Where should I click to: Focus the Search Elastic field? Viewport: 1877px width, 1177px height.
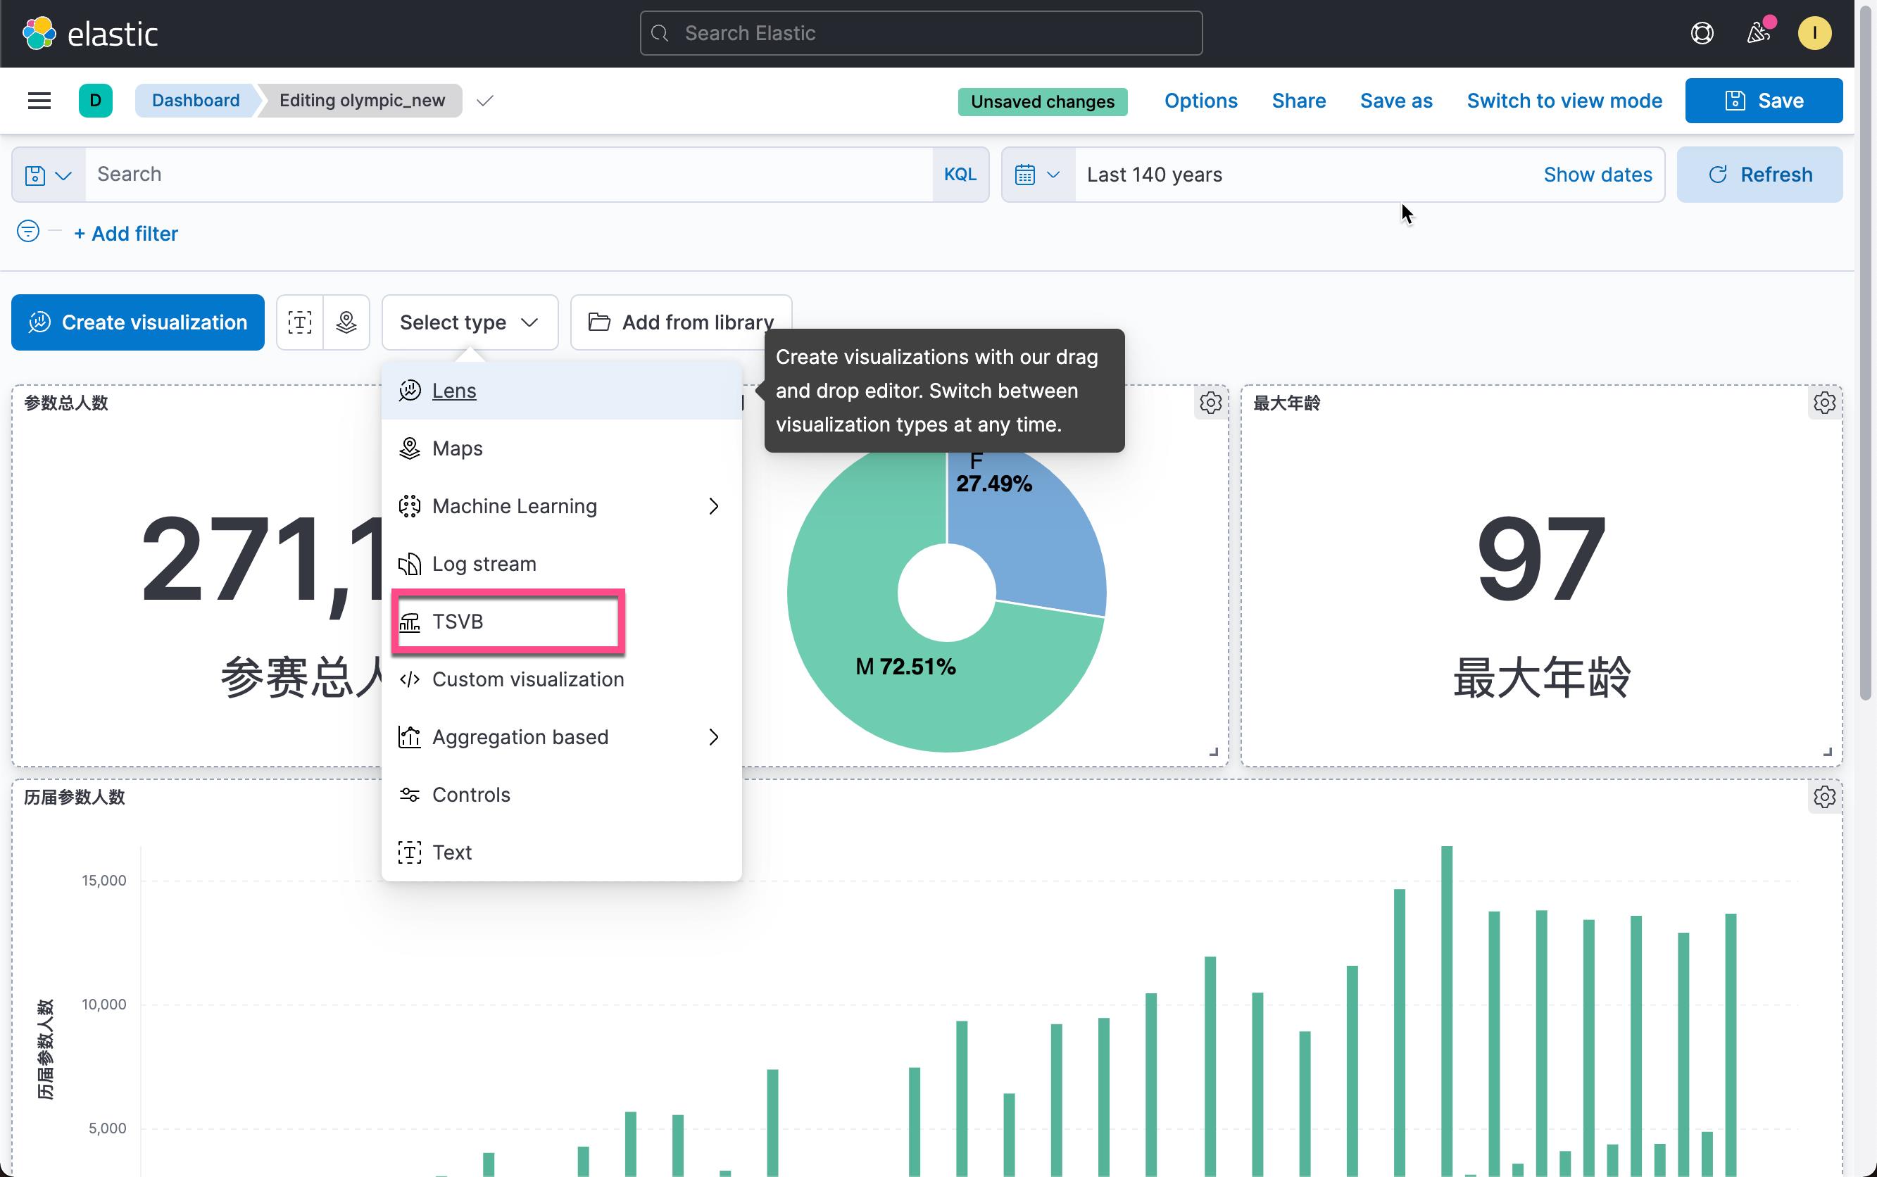(921, 34)
